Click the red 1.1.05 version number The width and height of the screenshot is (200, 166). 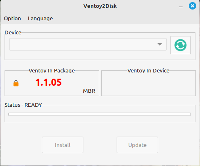point(49,82)
